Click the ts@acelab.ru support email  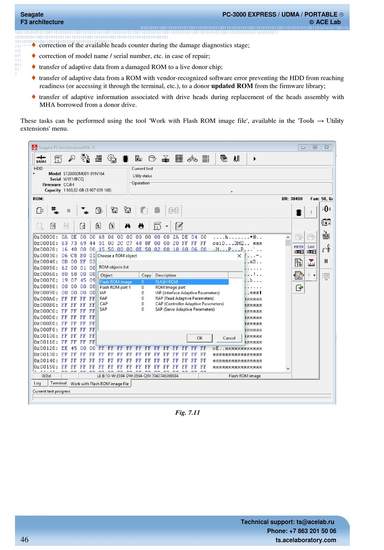[315, 522]
